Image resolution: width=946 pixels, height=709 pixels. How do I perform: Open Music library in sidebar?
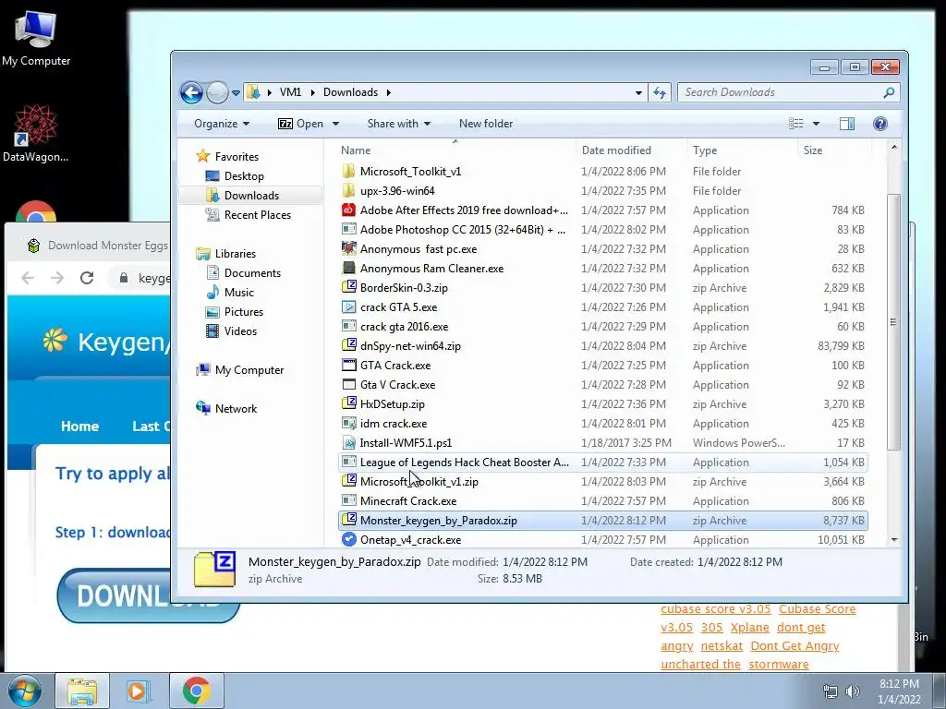pyautogui.click(x=239, y=293)
